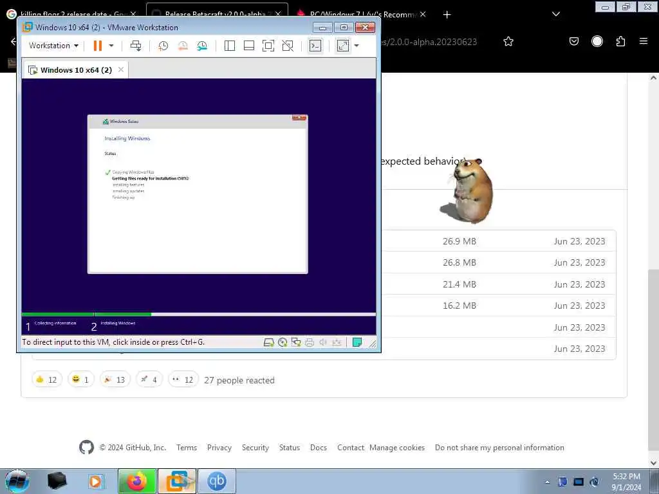Take a snapshot of the virtual machine
This screenshot has width=659, height=494.
[163, 46]
